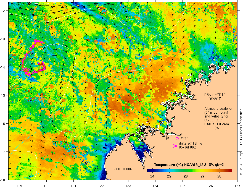Click the '24' label under the color bar
The image size is (243, 188).
[152, 176]
